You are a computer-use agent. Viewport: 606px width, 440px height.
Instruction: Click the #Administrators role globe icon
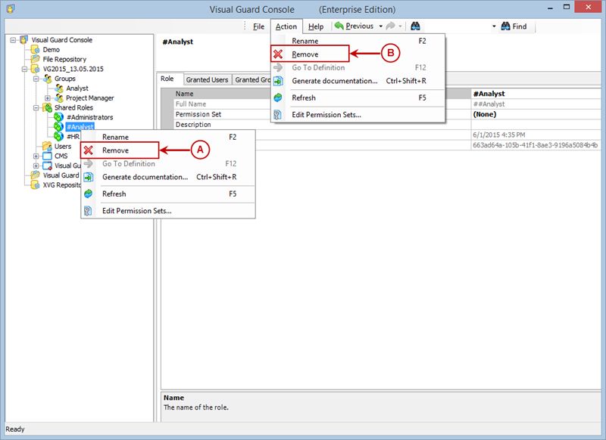[58, 117]
